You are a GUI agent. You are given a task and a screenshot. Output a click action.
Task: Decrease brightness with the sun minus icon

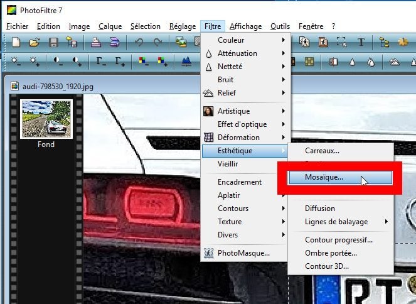[x=16, y=62]
